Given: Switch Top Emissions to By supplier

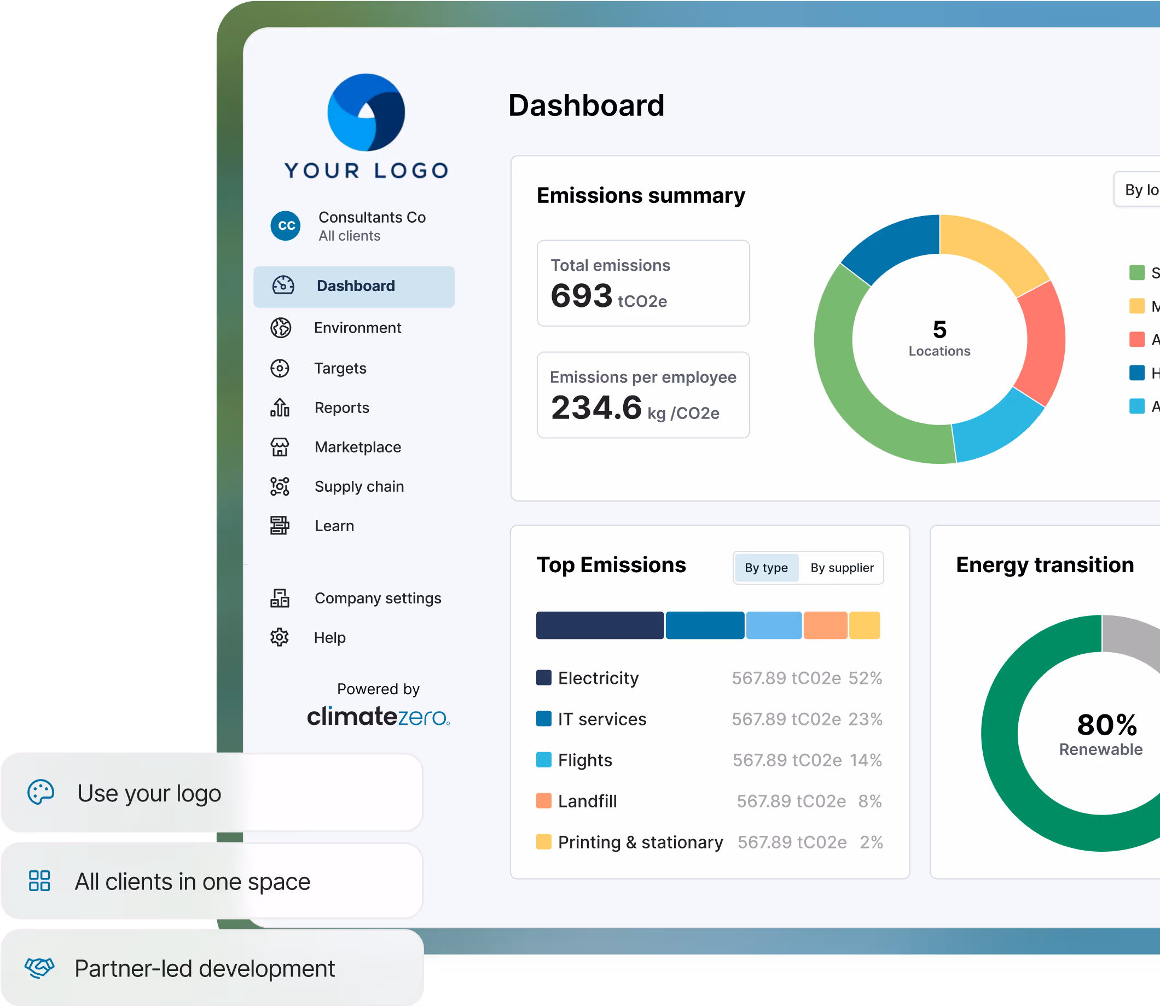Looking at the screenshot, I should (x=842, y=568).
